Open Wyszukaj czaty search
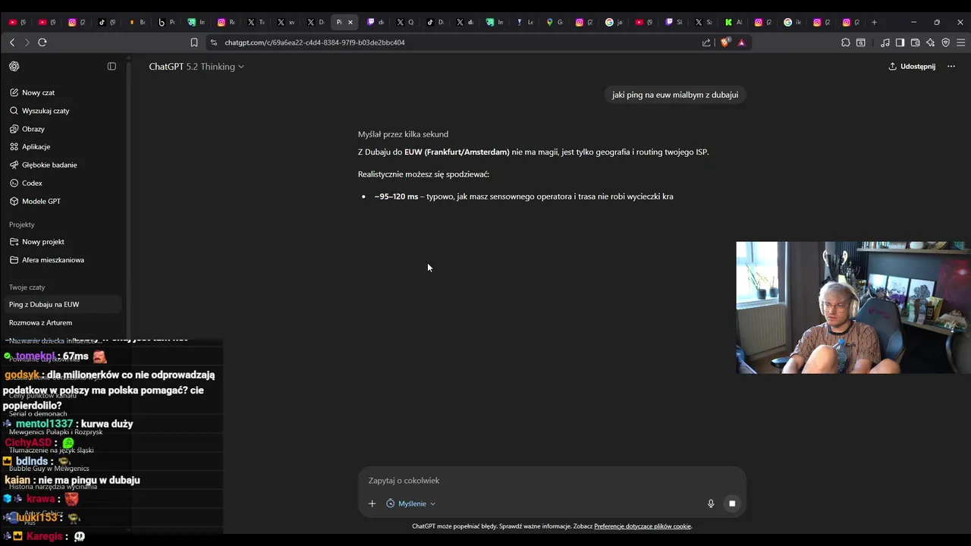The image size is (971, 546). [x=46, y=111]
